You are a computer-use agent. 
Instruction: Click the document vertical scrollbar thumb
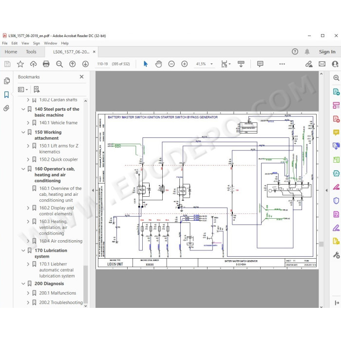click(321, 244)
